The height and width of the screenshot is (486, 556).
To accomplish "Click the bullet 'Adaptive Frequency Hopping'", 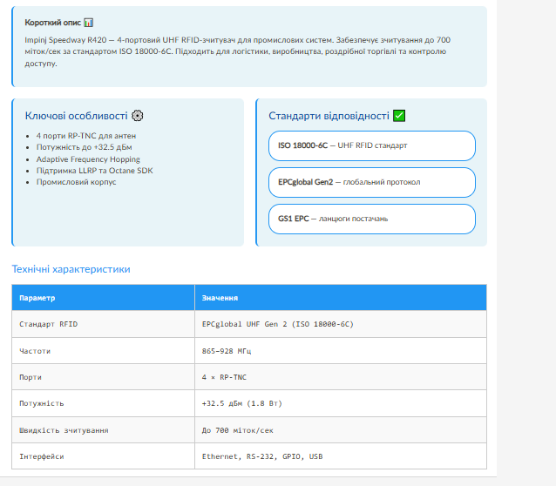I will pyautogui.click(x=88, y=159).
